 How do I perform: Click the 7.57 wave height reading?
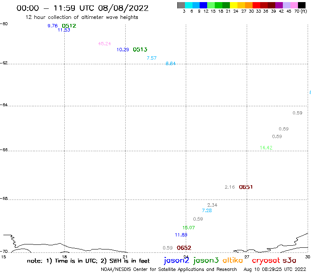coord(152,58)
